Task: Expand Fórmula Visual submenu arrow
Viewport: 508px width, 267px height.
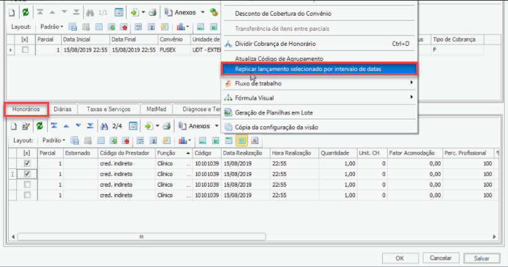Action: [411, 97]
